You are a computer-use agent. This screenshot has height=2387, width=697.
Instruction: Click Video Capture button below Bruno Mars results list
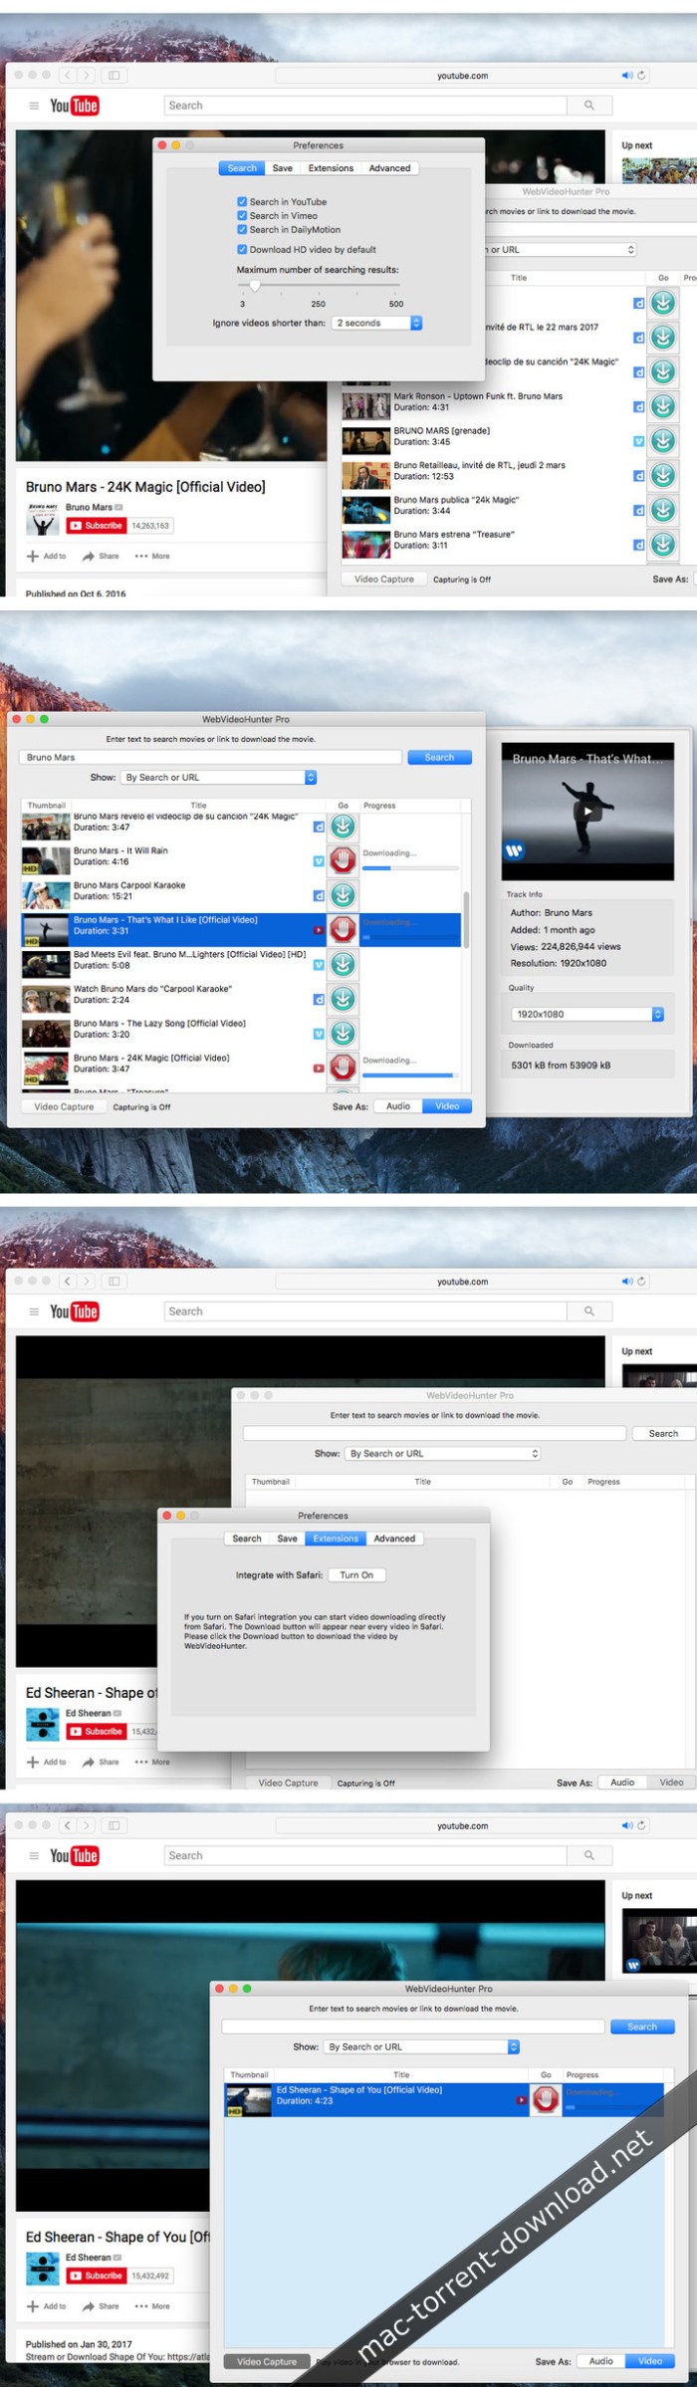click(x=64, y=1106)
